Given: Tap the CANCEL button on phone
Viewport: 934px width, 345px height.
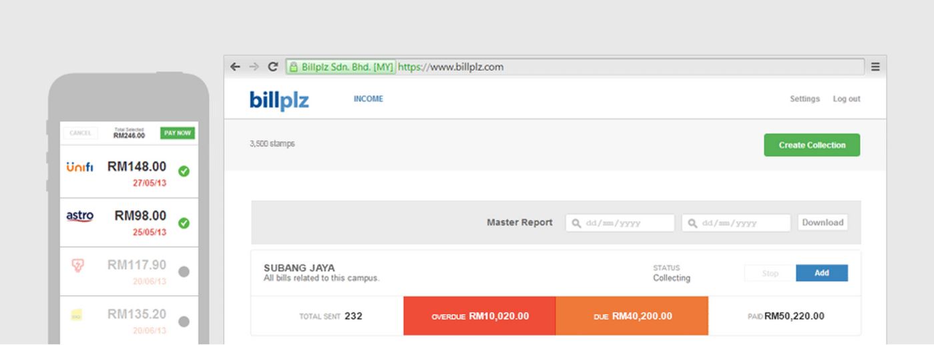Looking at the screenshot, I should tap(81, 133).
